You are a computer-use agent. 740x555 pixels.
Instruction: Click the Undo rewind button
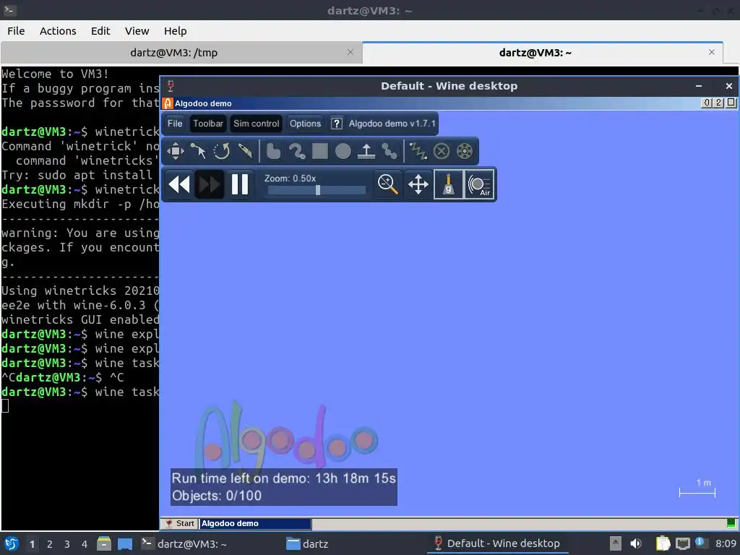179,184
